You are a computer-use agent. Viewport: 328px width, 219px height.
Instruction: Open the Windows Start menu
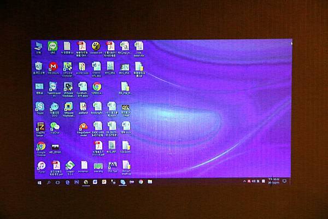39,182
